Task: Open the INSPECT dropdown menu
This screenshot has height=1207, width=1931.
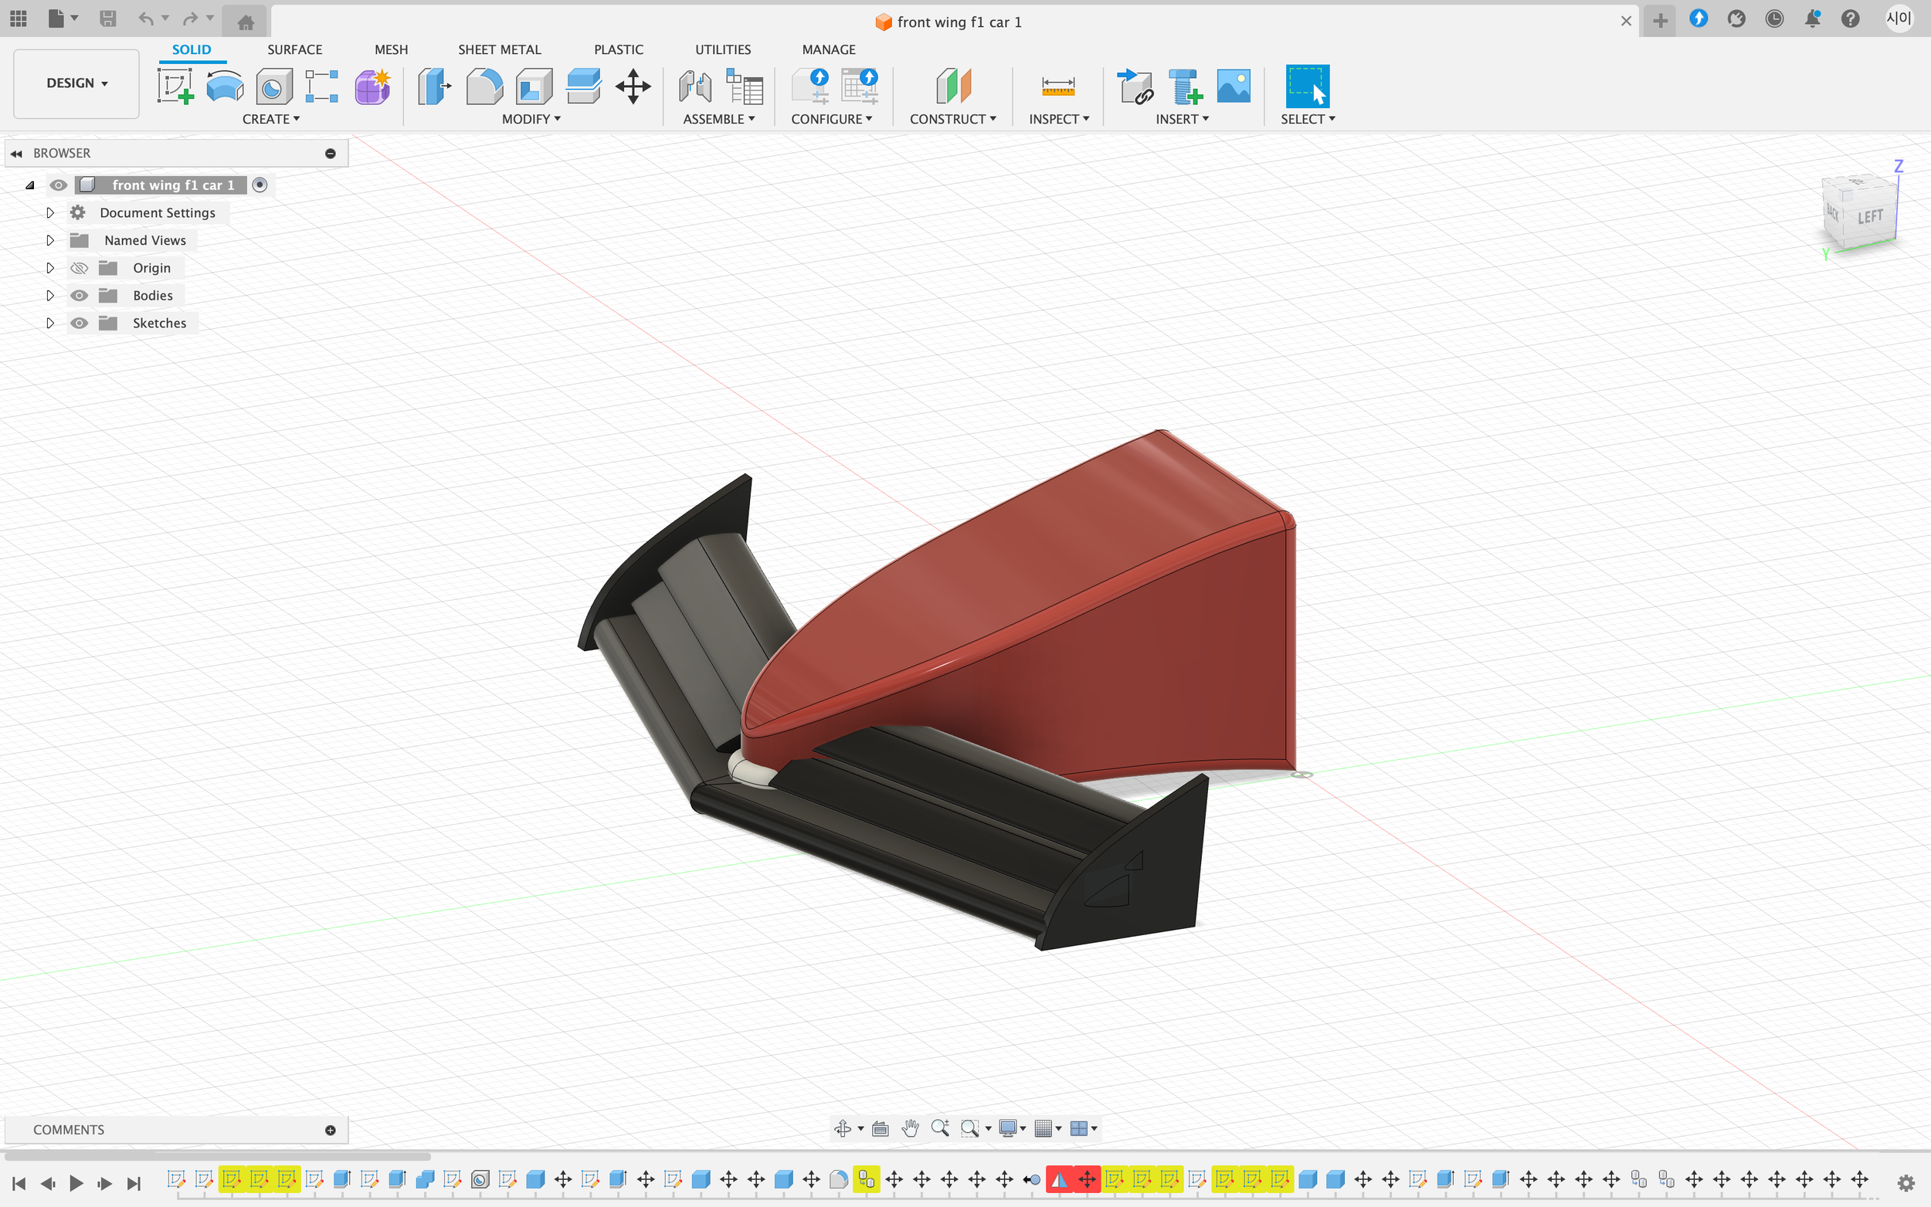Action: (1058, 119)
